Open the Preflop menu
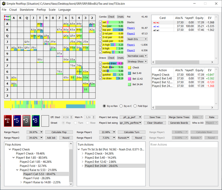This screenshot has height=190, width=222. 41,10
